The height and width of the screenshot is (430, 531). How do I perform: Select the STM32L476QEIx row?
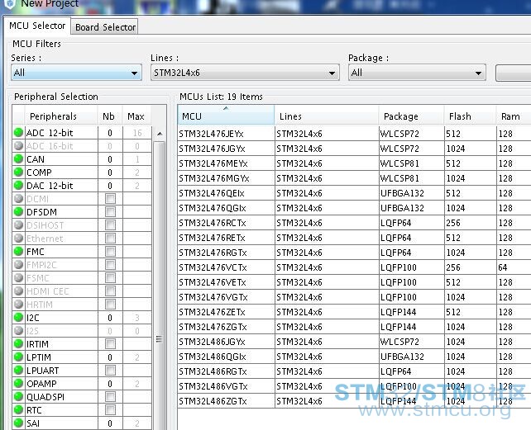354,193
